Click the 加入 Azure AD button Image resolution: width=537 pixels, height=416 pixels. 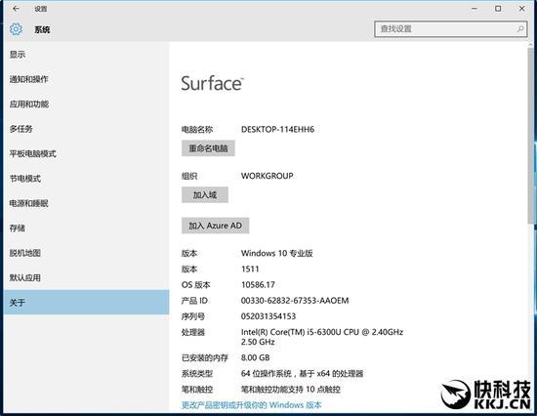point(215,226)
